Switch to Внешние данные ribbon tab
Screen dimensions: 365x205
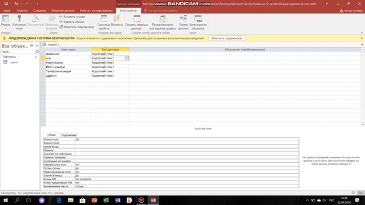[63, 11]
